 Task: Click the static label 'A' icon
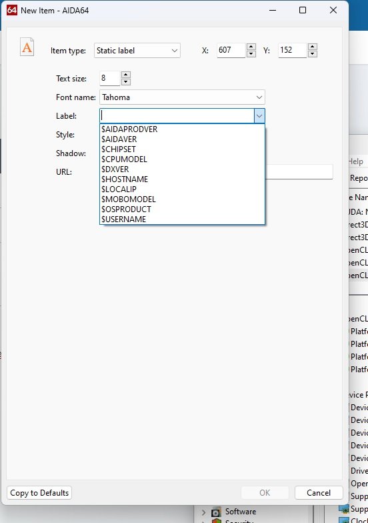(x=27, y=47)
